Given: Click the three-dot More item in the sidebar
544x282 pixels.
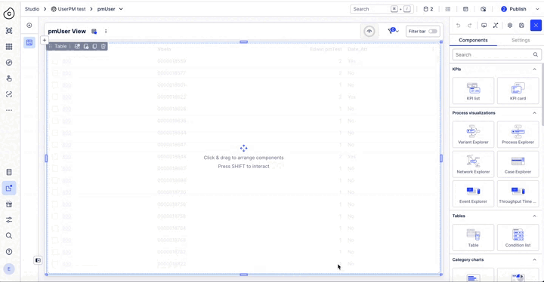Looking at the screenshot, I should point(9,110).
